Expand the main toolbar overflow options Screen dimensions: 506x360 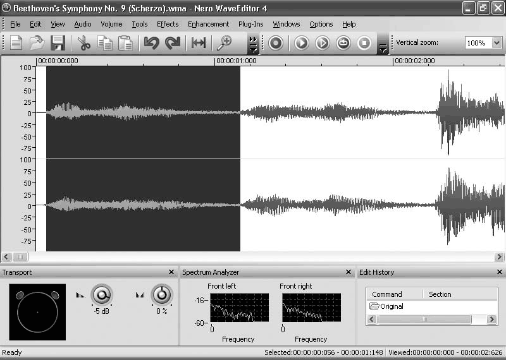tap(254, 44)
